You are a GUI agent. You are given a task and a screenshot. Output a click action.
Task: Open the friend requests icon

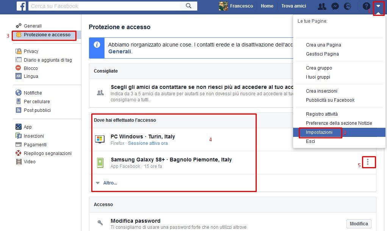(x=322, y=6)
